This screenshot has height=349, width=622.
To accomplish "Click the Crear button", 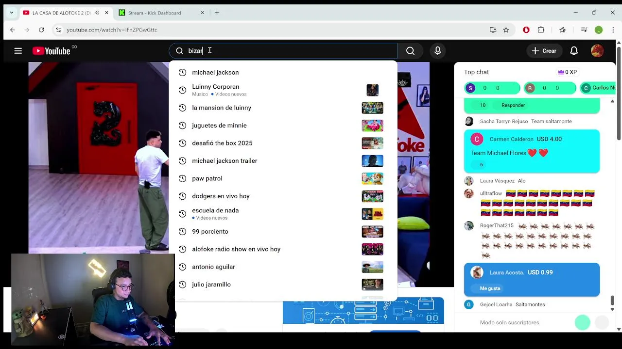I will (544, 51).
